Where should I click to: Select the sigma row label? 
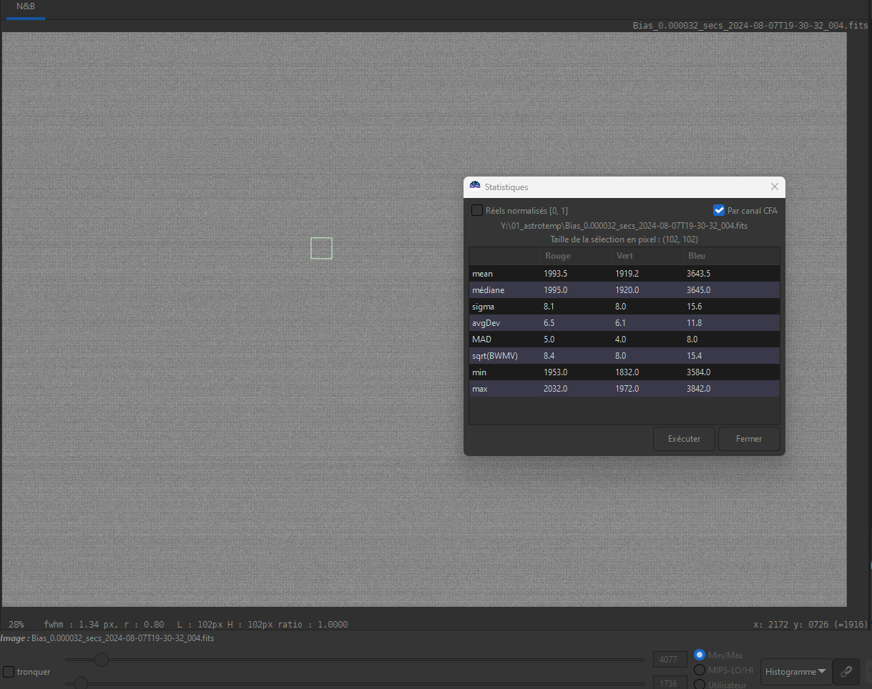483,307
